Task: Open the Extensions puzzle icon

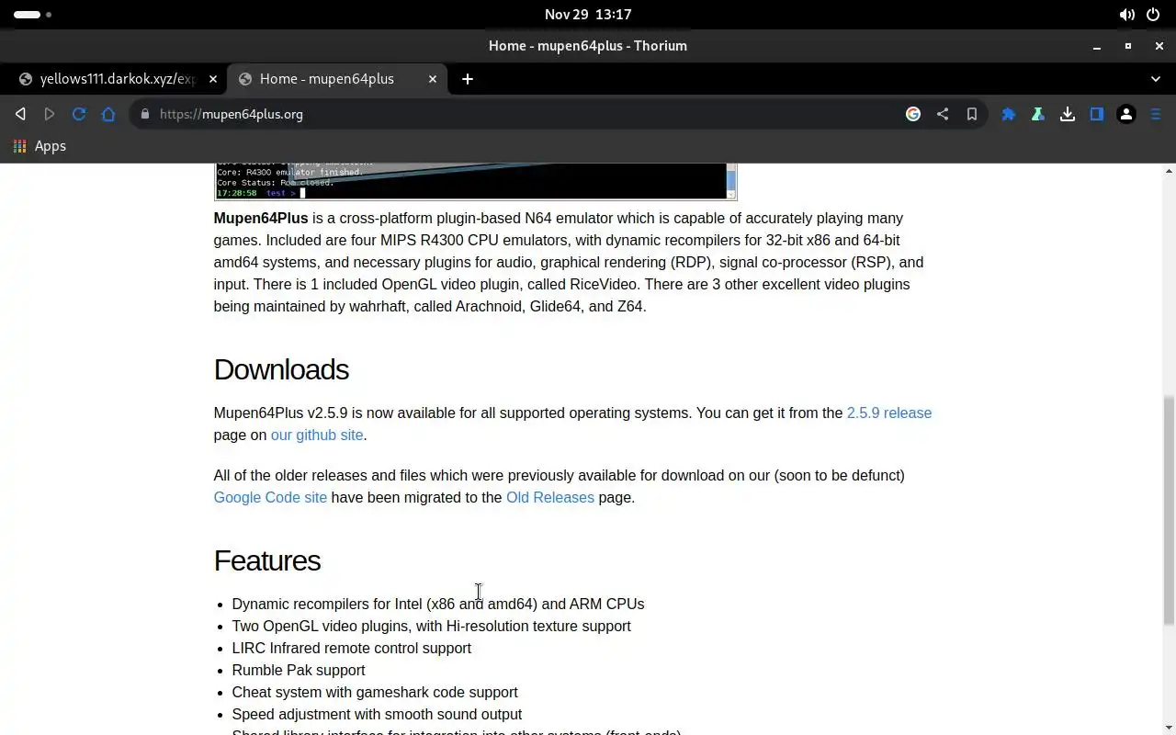Action: tap(1009, 114)
